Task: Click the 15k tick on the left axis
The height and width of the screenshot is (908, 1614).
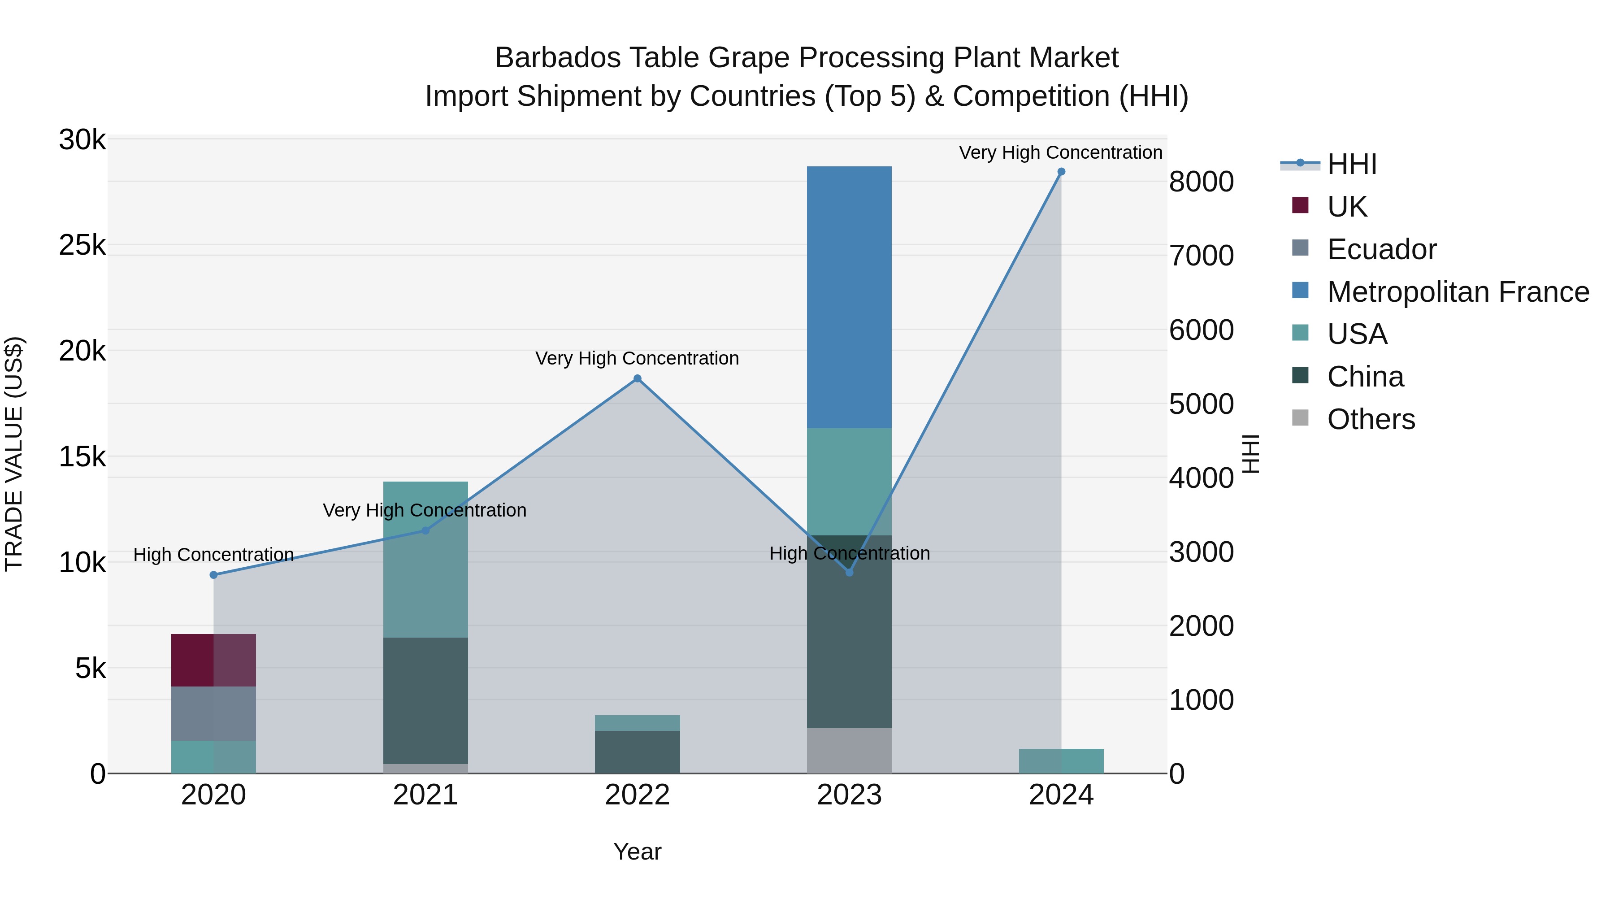Action: [x=82, y=457]
